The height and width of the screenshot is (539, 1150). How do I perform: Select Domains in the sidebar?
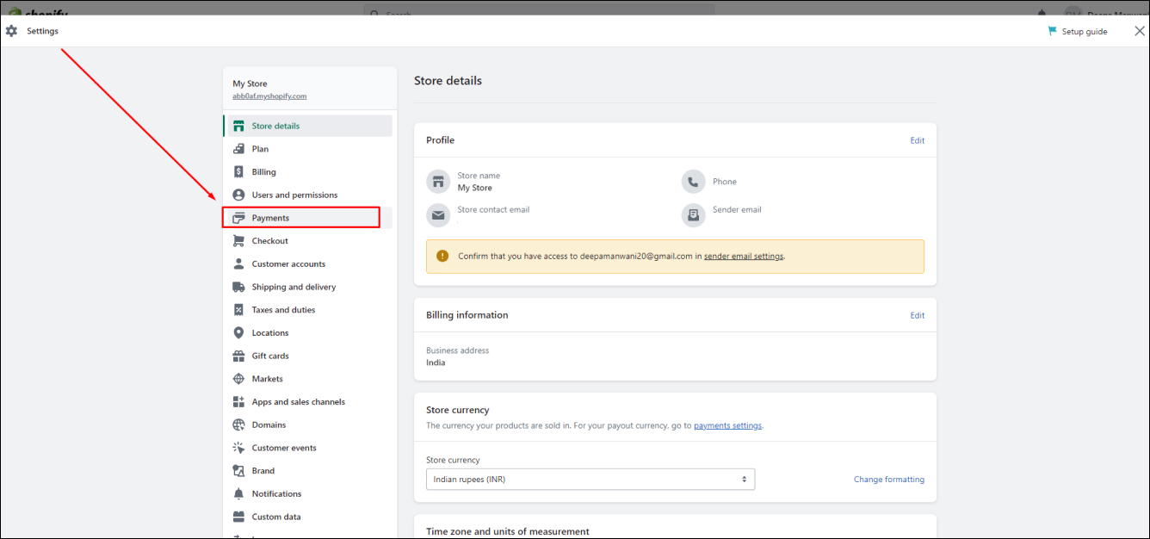click(x=308, y=424)
